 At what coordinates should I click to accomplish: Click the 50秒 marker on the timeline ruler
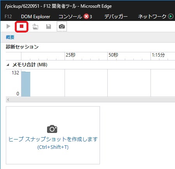[113, 55]
